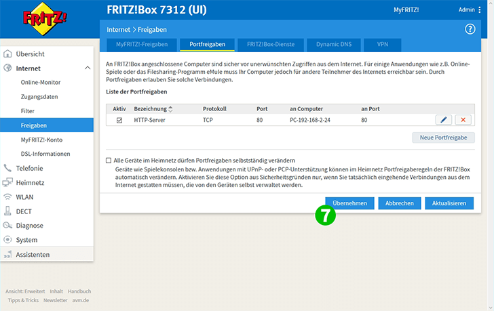
Task: Open Übersicht menu entry
Action: coord(31,54)
